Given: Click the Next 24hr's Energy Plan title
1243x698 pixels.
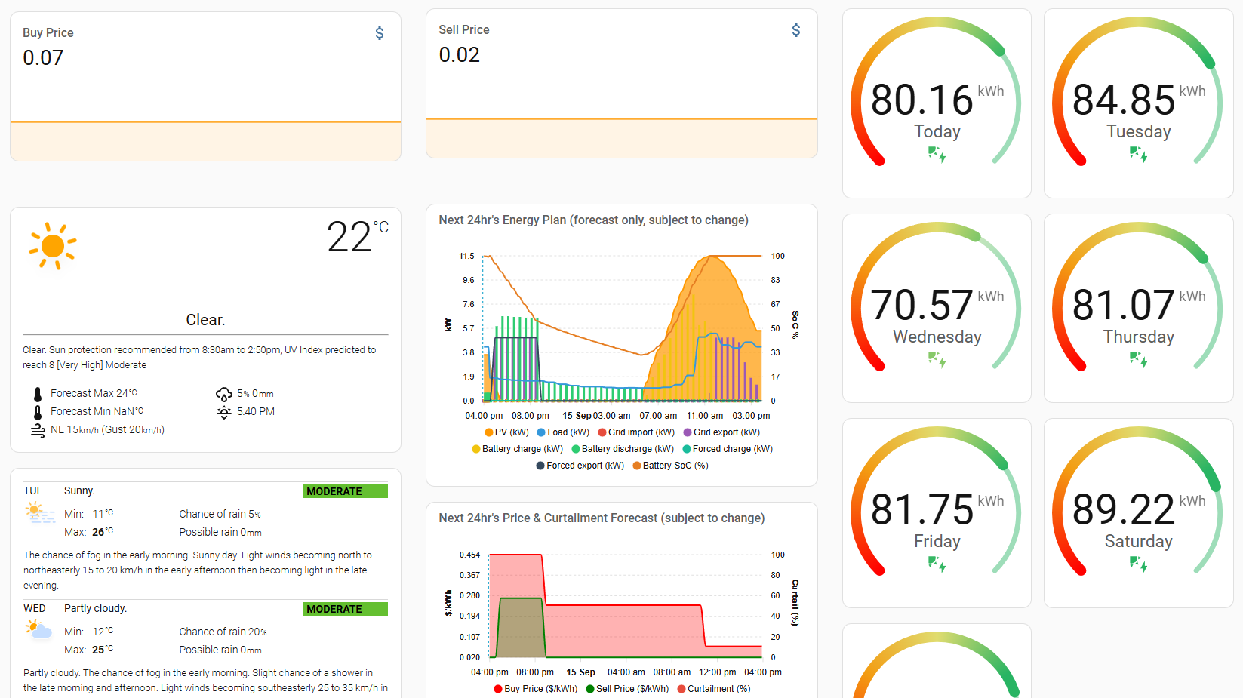Looking at the screenshot, I should [593, 220].
